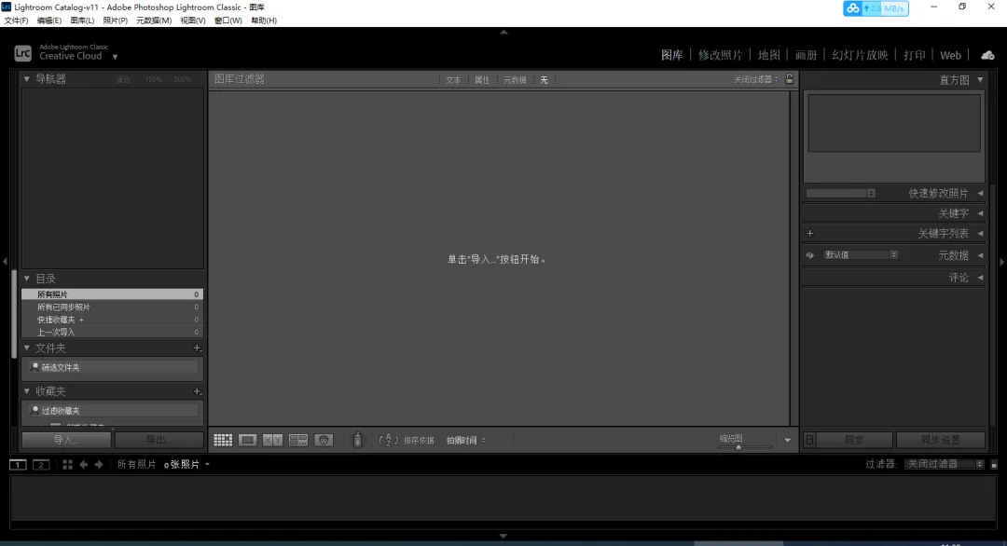This screenshot has width=1007, height=546.
Task: Open 元数据(M) menu
Action: click(x=154, y=20)
